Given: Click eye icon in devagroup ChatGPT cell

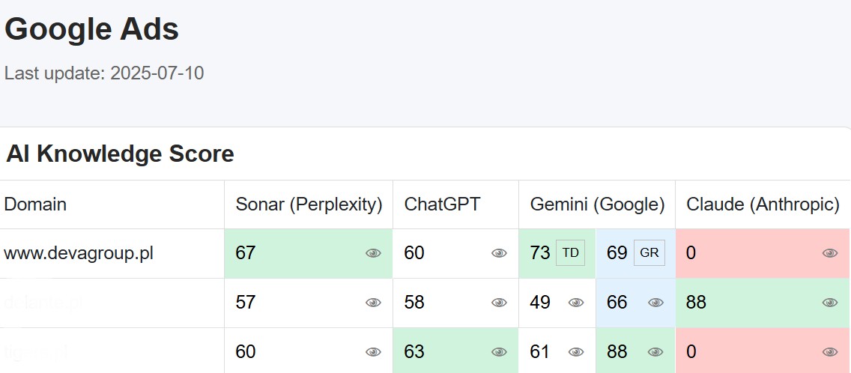Looking at the screenshot, I should 499,253.
